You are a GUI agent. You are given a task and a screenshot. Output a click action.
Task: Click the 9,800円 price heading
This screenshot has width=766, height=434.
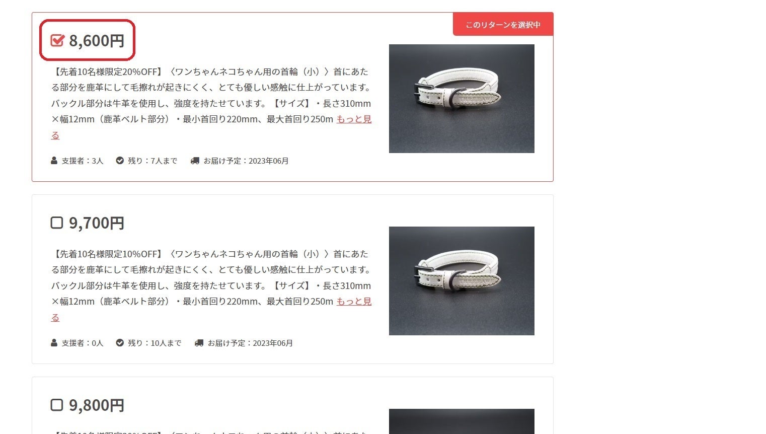(97, 405)
